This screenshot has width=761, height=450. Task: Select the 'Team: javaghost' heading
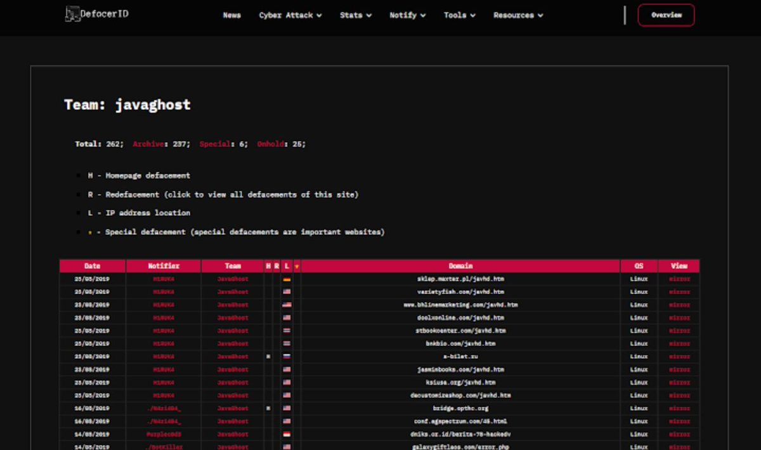point(127,105)
